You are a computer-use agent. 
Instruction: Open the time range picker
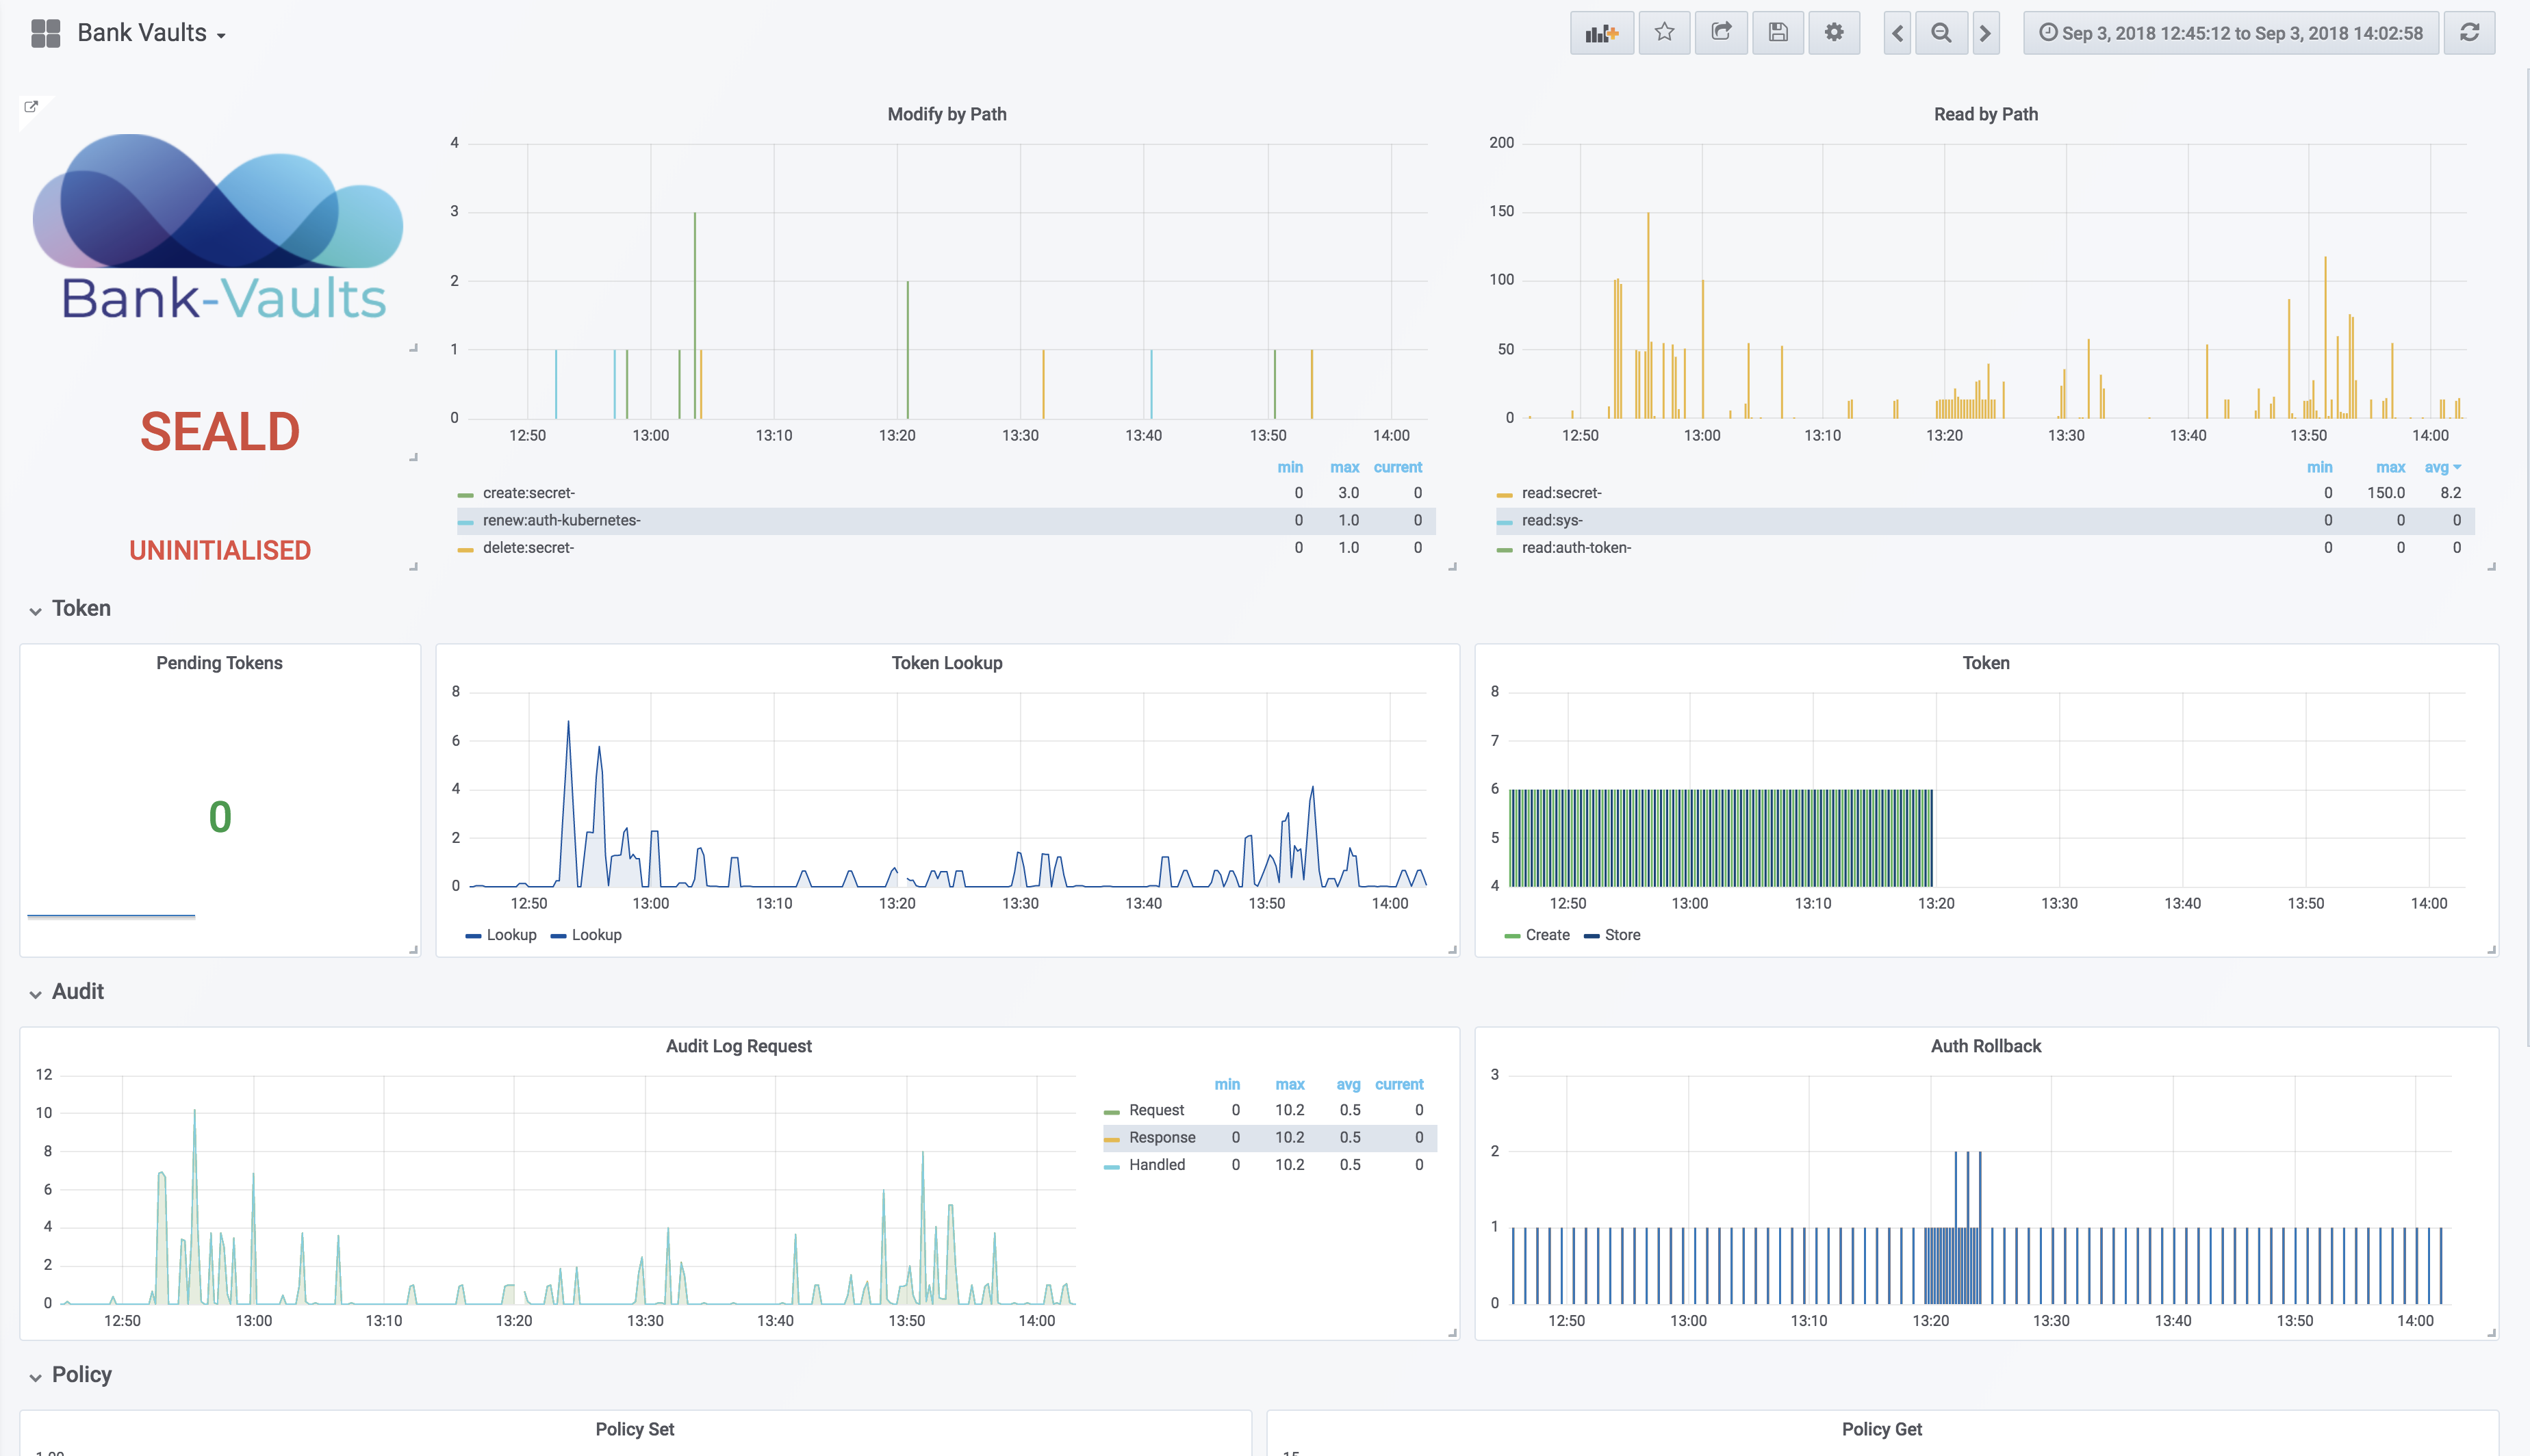click(2231, 33)
